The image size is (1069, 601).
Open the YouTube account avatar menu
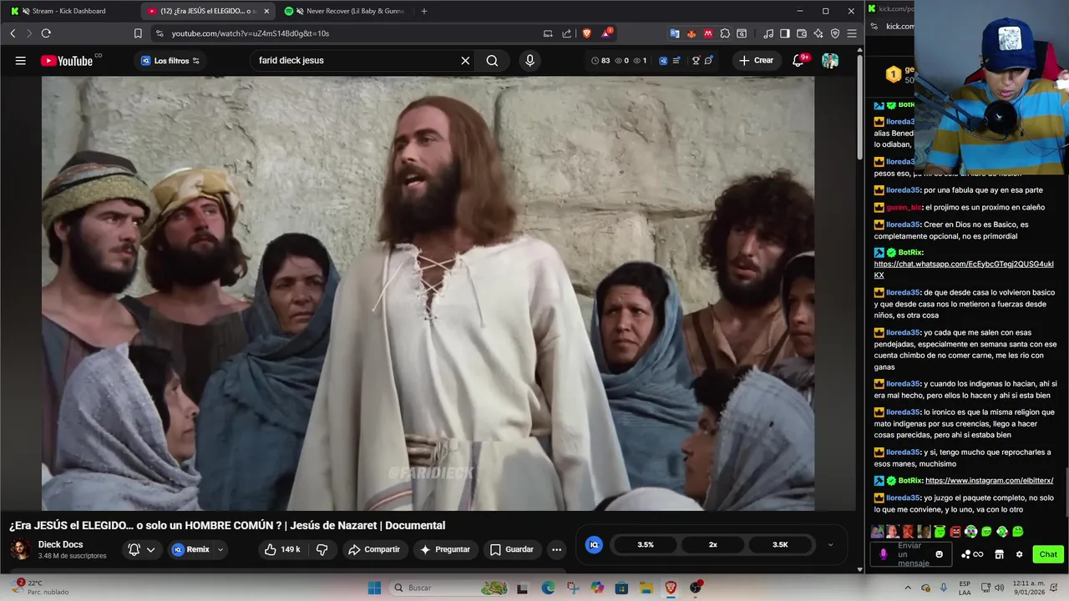[830, 60]
